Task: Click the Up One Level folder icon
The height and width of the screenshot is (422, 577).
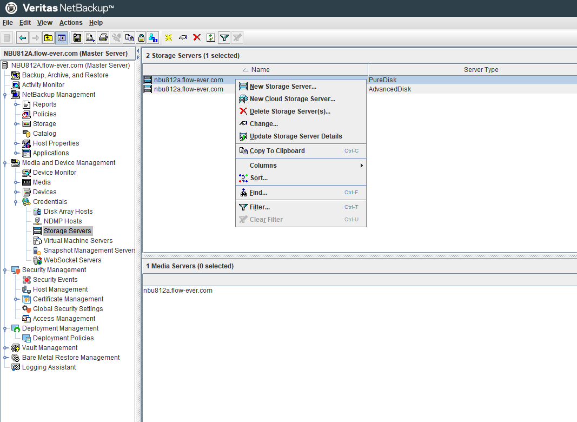Action: (49, 37)
